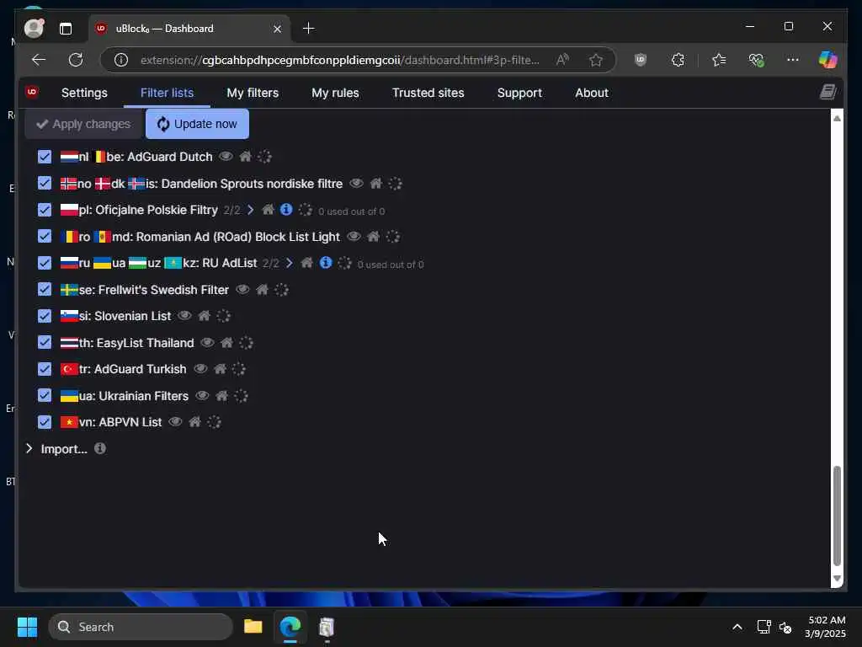The image size is (862, 647).
Task: View content of Slovenian List
Action: [x=184, y=316]
